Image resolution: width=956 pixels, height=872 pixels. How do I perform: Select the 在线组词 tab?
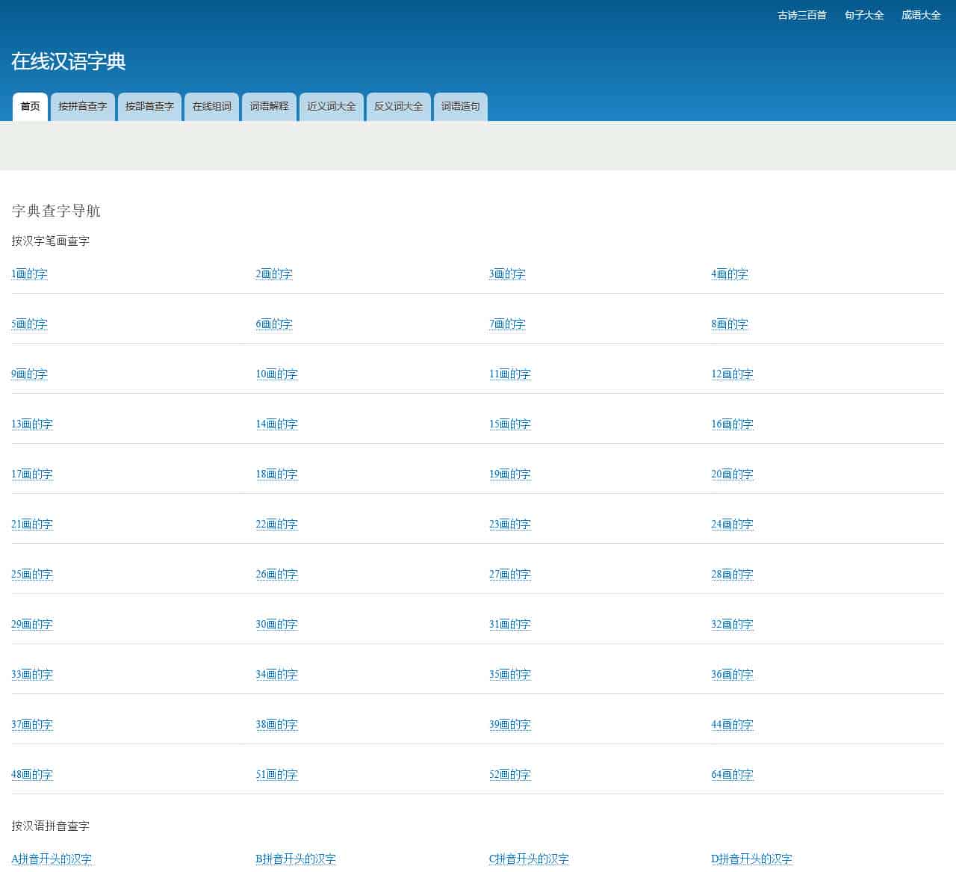pos(211,107)
